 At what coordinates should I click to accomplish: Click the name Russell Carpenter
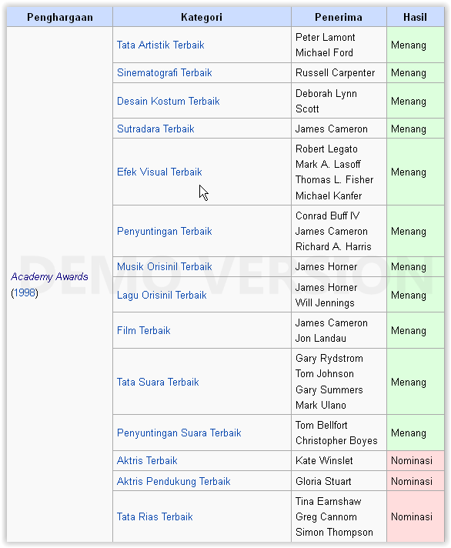[335, 72]
